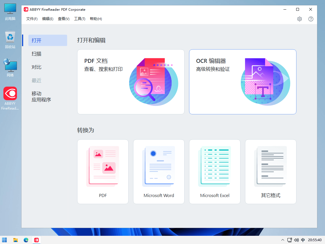This screenshot has width=325, height=244.
Task: Switch to the 扫描 sidebar tab
Action: click(x=36, y=54)
